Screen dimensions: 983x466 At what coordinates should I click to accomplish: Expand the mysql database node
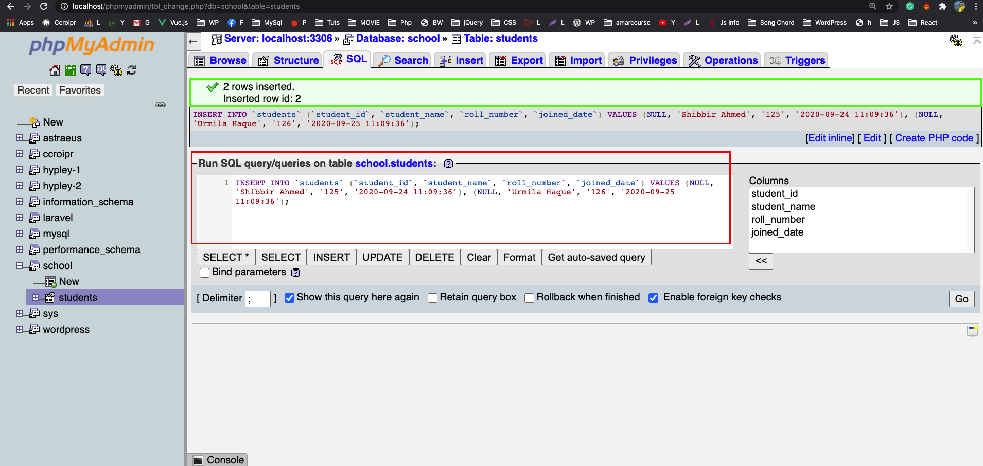tap(20, 234)
